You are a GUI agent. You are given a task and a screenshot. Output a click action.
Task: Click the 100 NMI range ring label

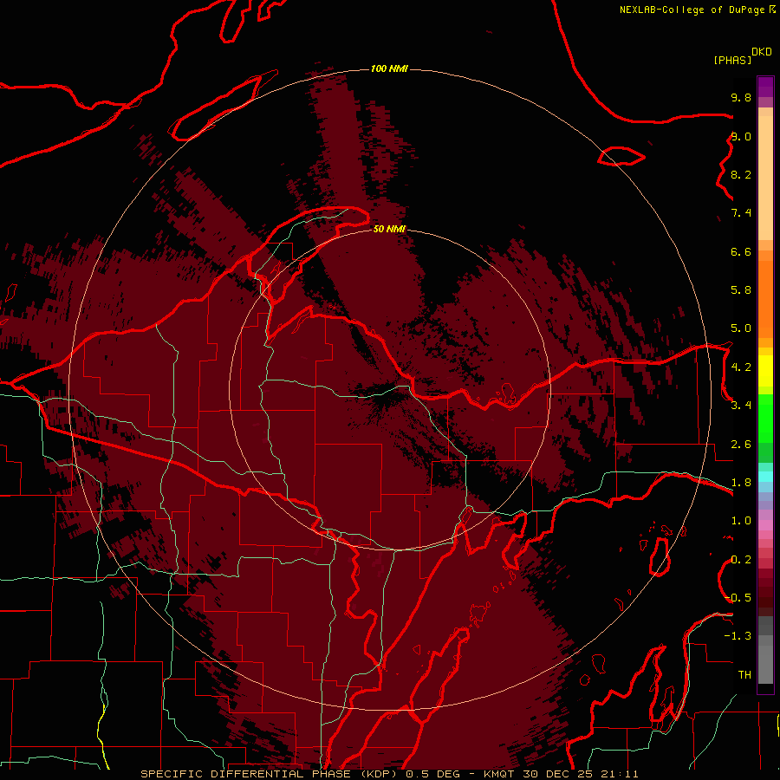click(389, 68)
